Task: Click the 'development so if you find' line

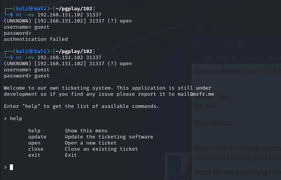Action: [109, 94]
